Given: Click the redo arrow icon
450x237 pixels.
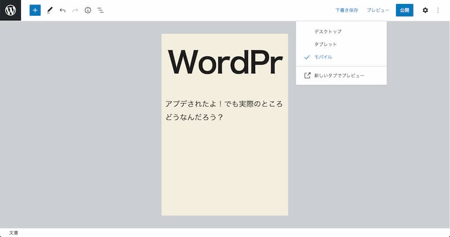Looking at the screenshot, I should [75, 10].
